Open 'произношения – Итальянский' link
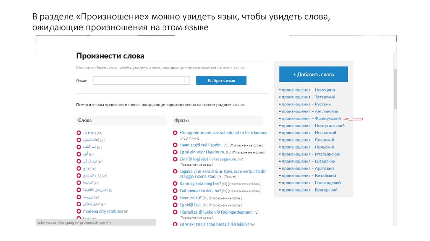430x241 pixels. coord(311,154)
